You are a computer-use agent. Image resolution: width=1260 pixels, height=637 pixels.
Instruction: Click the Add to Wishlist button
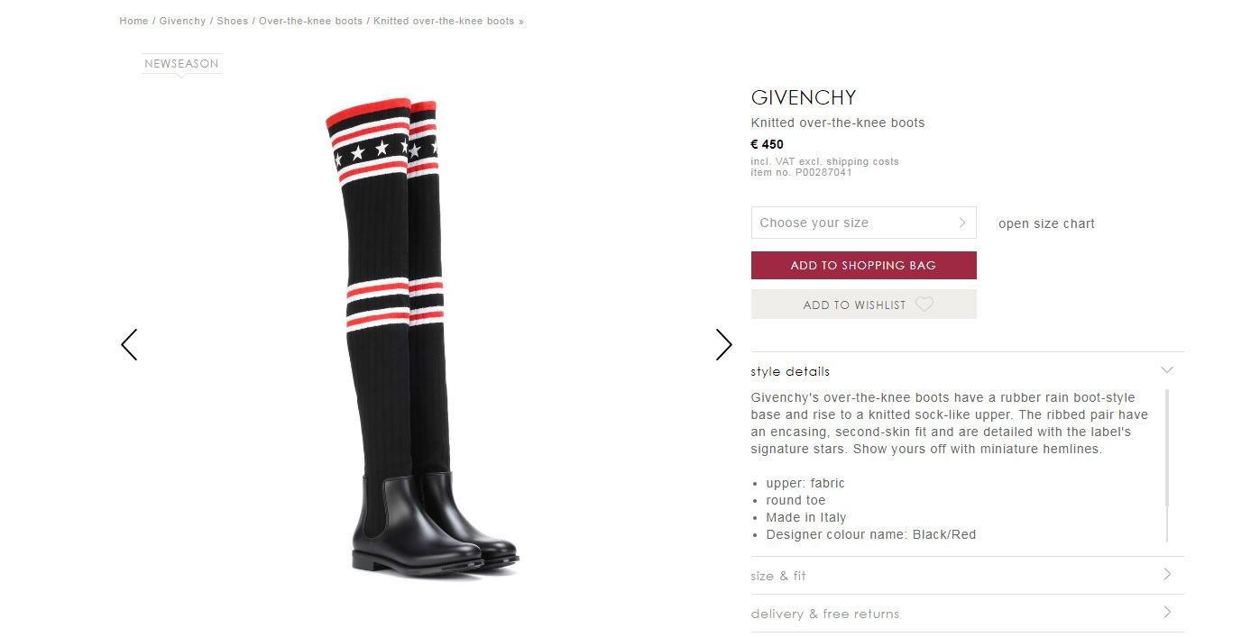pyautogui.click(x=864, y=305)
